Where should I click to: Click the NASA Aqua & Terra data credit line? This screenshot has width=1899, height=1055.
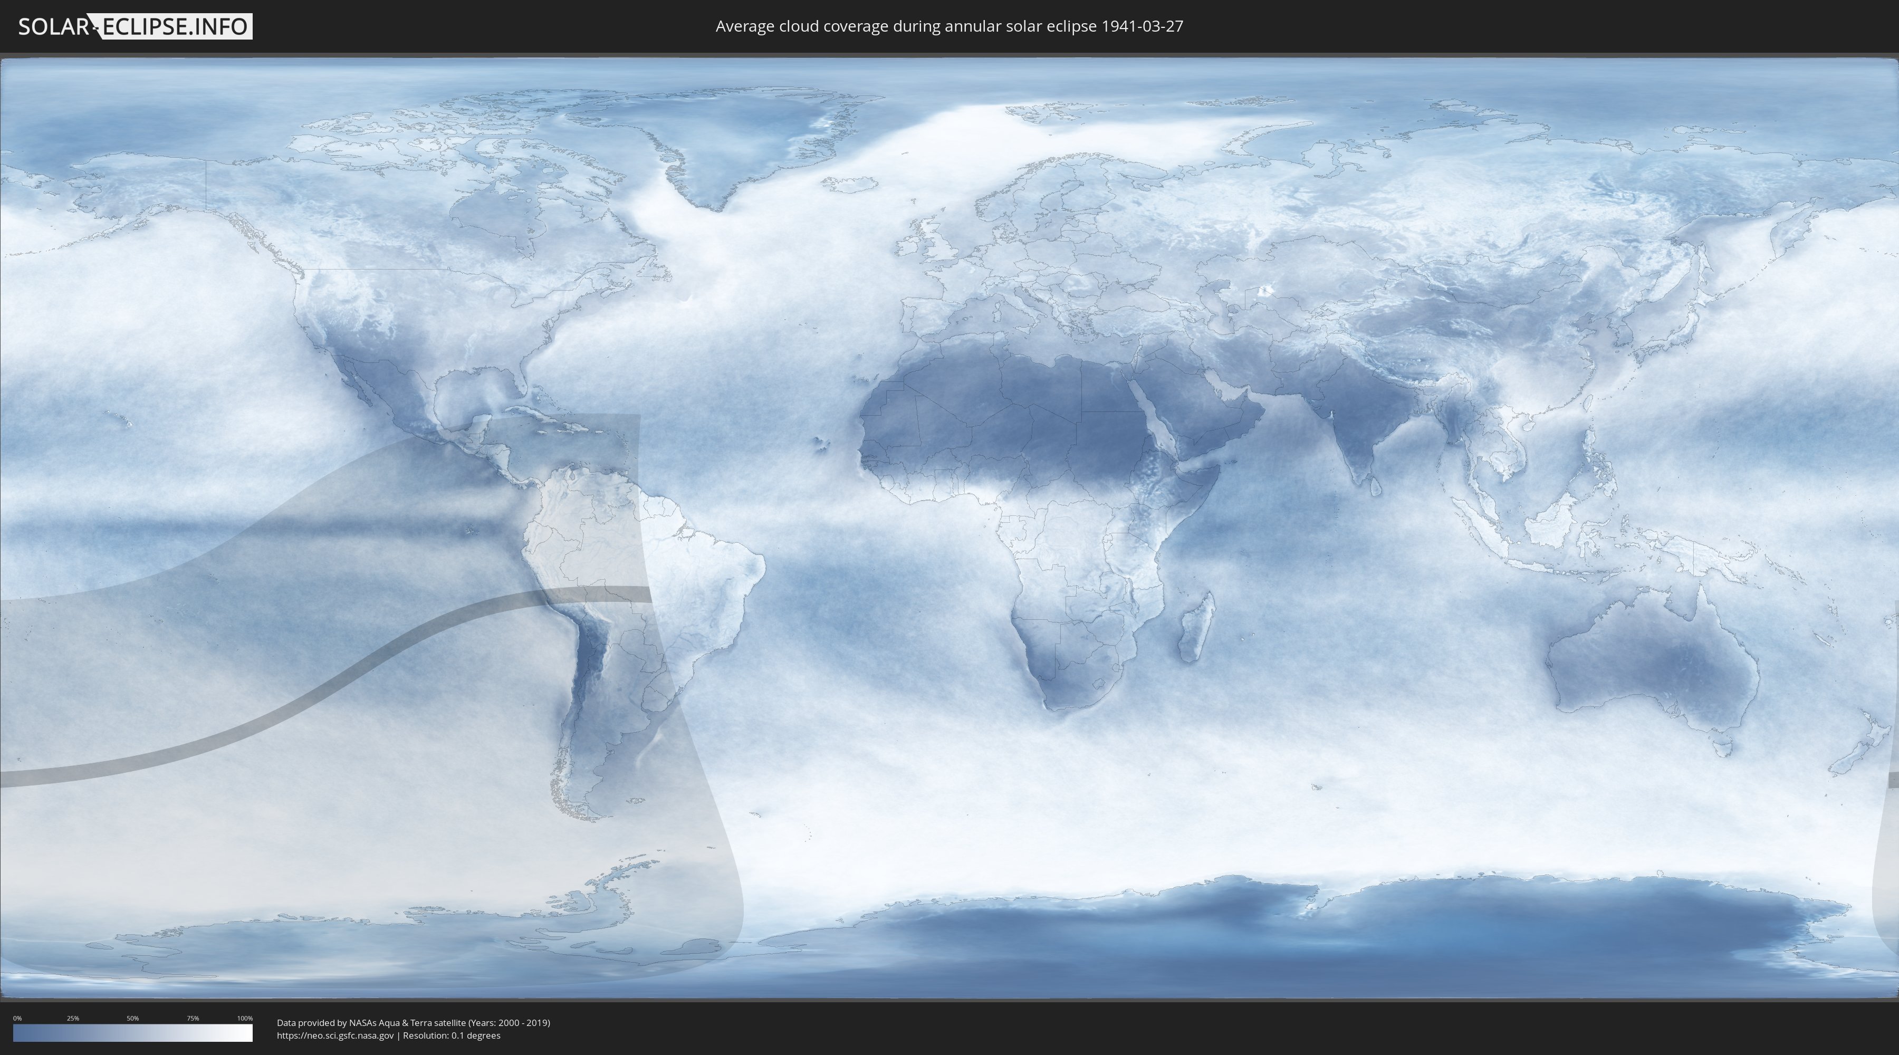(413, 1023)
